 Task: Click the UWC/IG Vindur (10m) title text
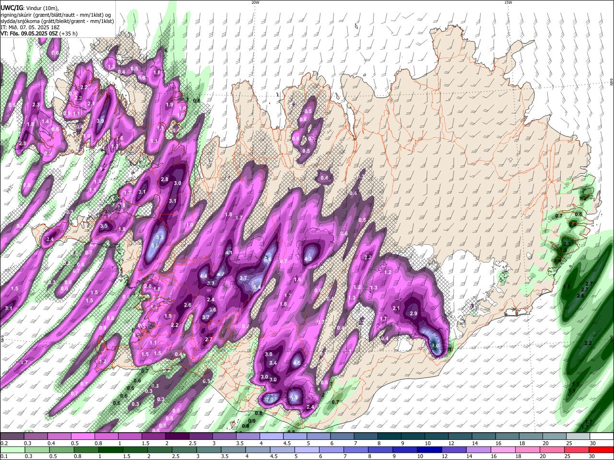(x=29, y=8)
